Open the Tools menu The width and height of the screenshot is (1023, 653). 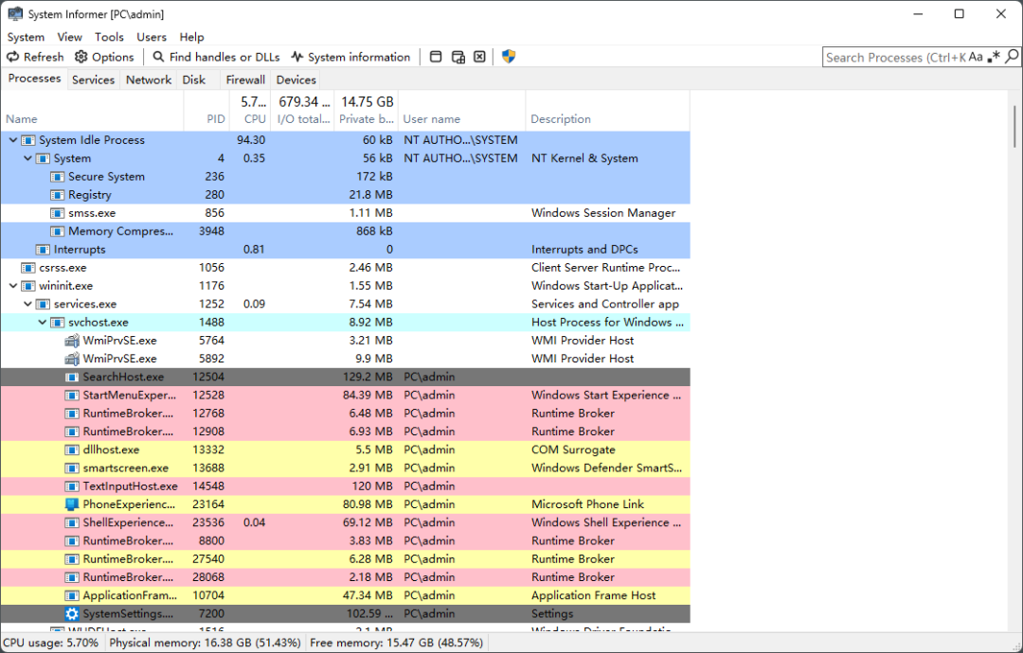(x=109, y=37)
